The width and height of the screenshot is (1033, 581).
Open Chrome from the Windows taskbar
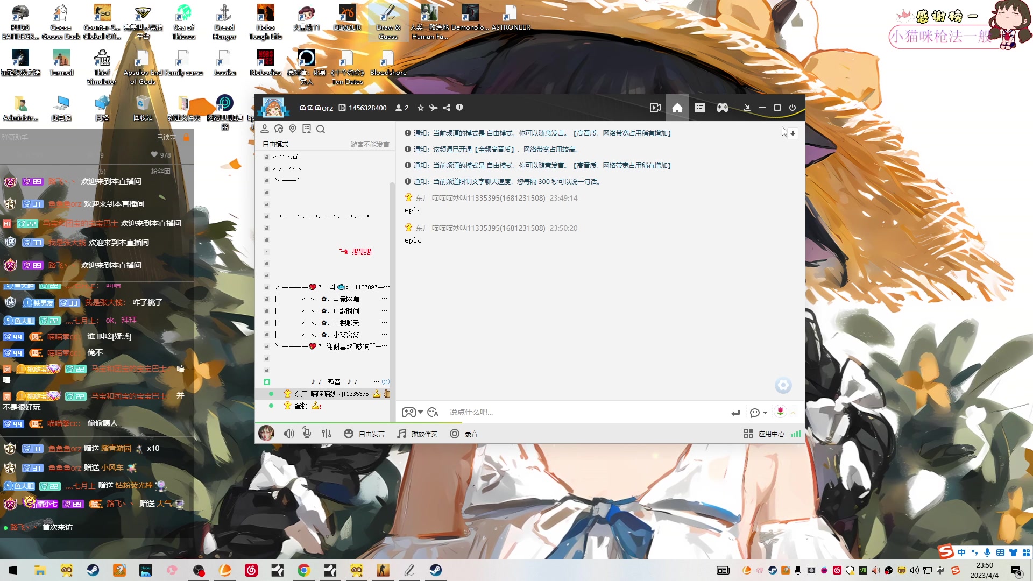point(304,570)
